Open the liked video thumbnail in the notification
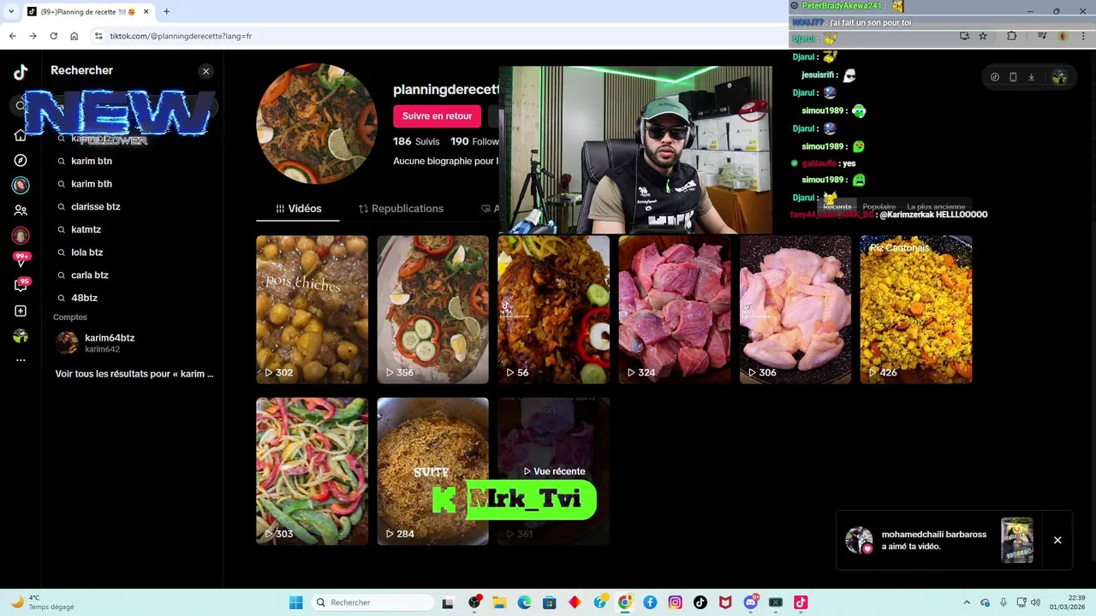 point(1017,540)
